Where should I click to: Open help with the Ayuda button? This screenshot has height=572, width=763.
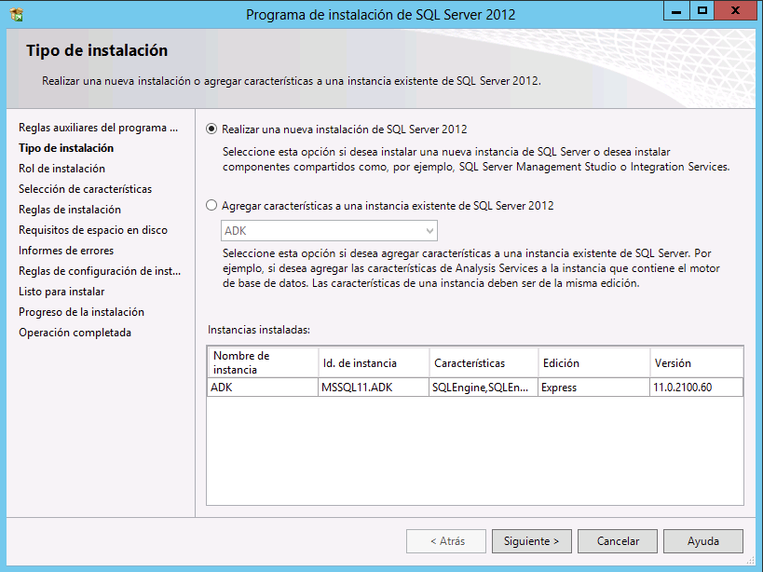tap(703, 541)
